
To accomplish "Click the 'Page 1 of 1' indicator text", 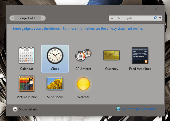I will coord(27,18).
